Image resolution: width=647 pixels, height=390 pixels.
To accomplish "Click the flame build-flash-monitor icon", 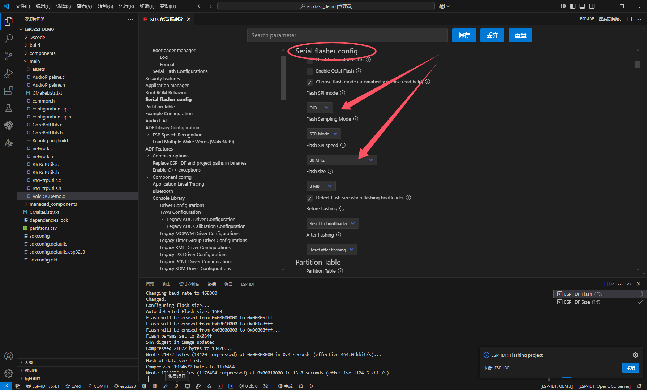I will coord(209,386).
